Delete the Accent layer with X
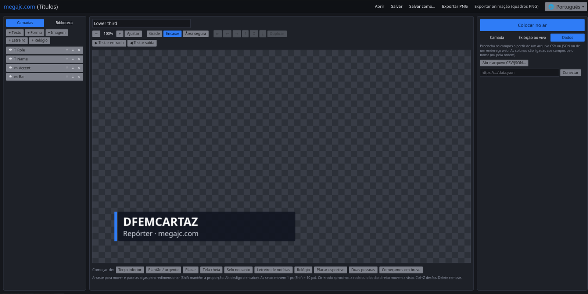 point(79,68)
